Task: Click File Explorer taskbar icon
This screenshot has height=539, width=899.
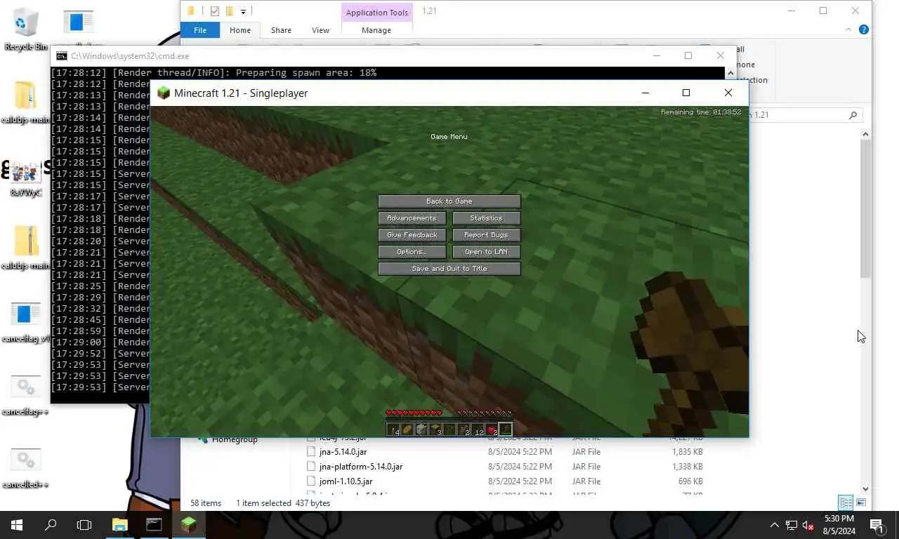Action: 120,525
